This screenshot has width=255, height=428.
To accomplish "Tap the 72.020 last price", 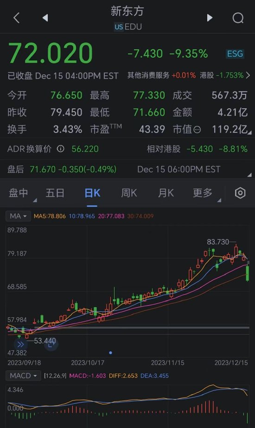I will point(51,53).
